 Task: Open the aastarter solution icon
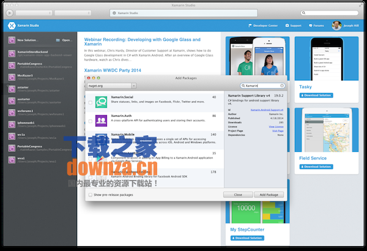click(12, 101)
